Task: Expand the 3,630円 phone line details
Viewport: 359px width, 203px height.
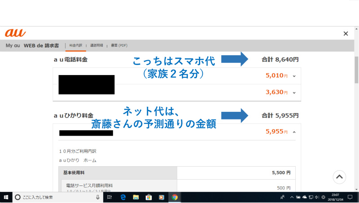Action: tap(294, 93)
